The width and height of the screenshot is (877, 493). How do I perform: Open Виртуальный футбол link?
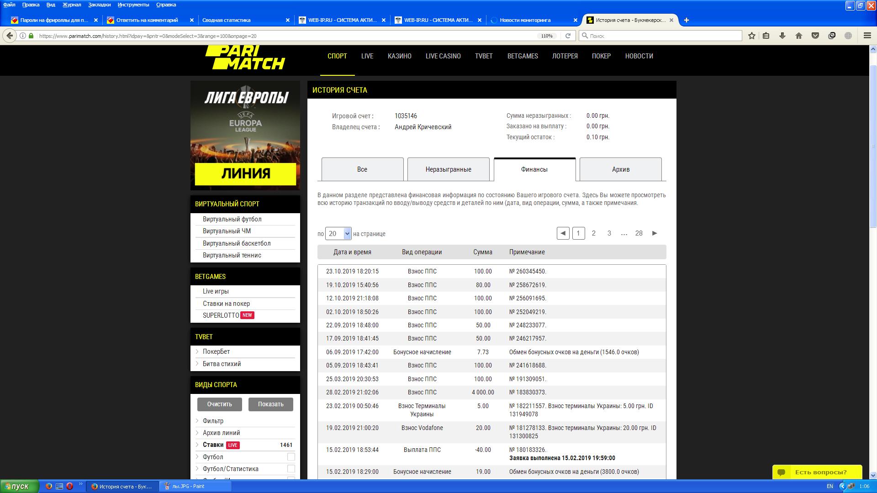(232, 219)
